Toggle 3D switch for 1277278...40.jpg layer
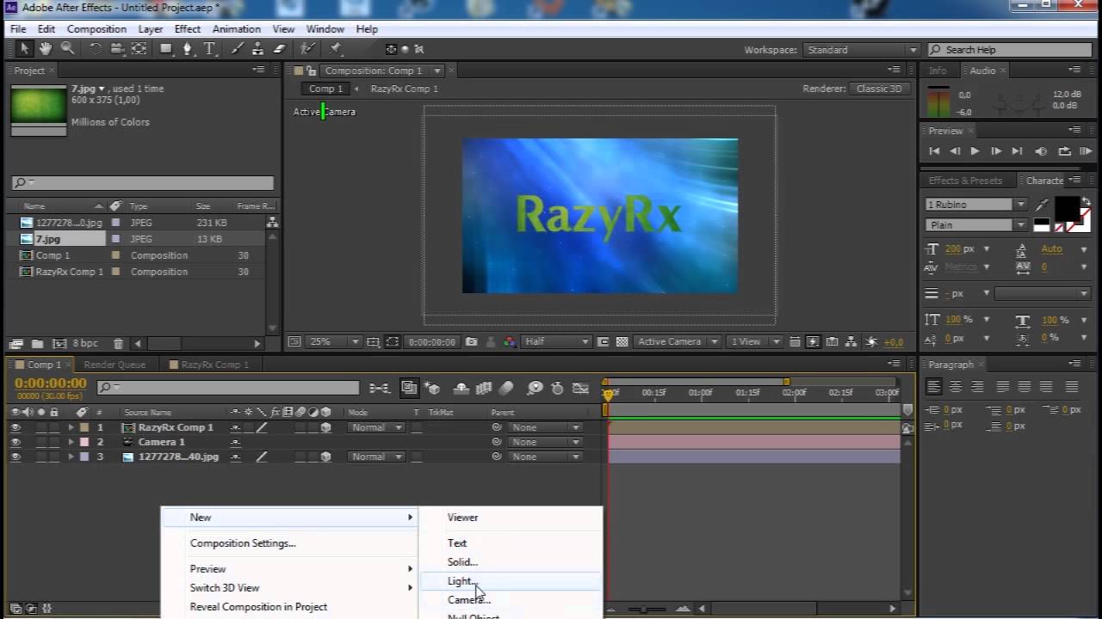The image size is (1102, 619). click(325, 457)
